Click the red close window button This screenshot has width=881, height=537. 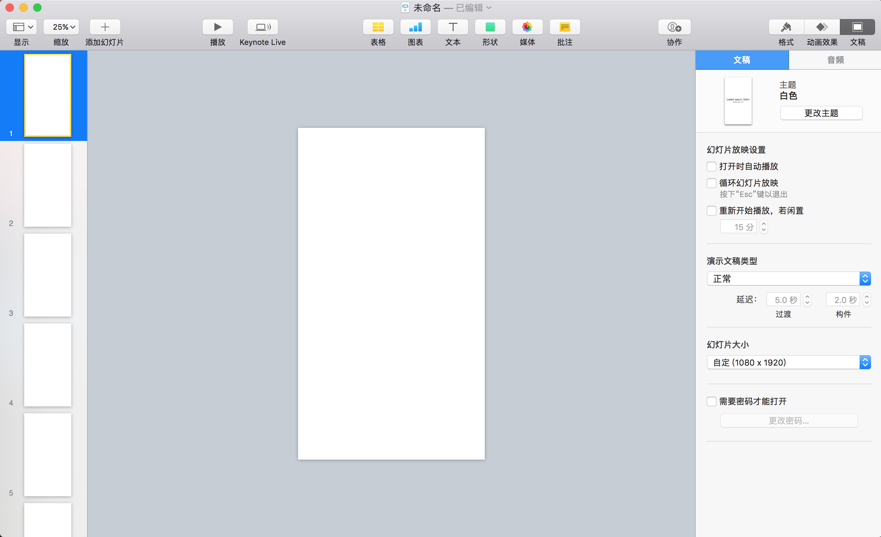coord(10,8)
